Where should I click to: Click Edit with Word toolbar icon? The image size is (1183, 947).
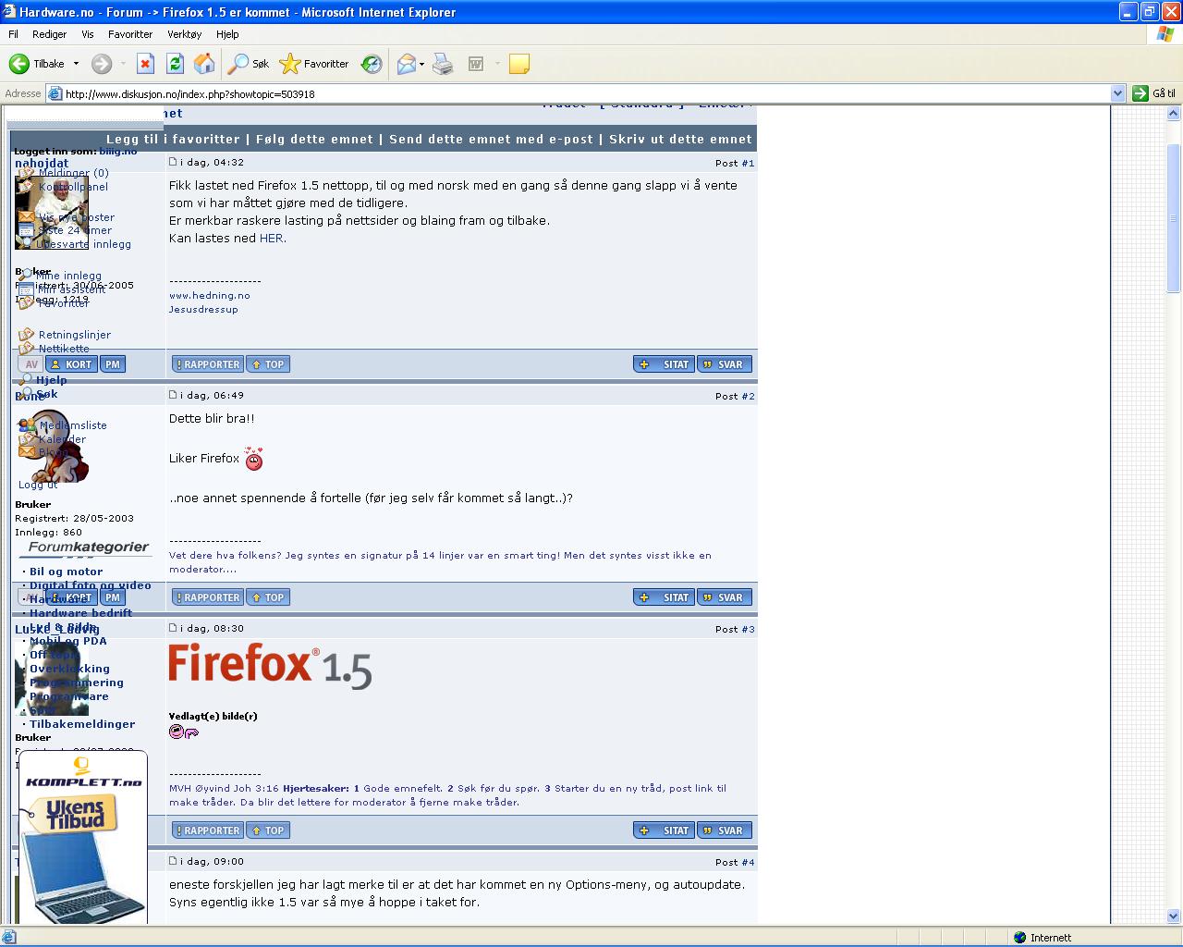tap(476, 64)
